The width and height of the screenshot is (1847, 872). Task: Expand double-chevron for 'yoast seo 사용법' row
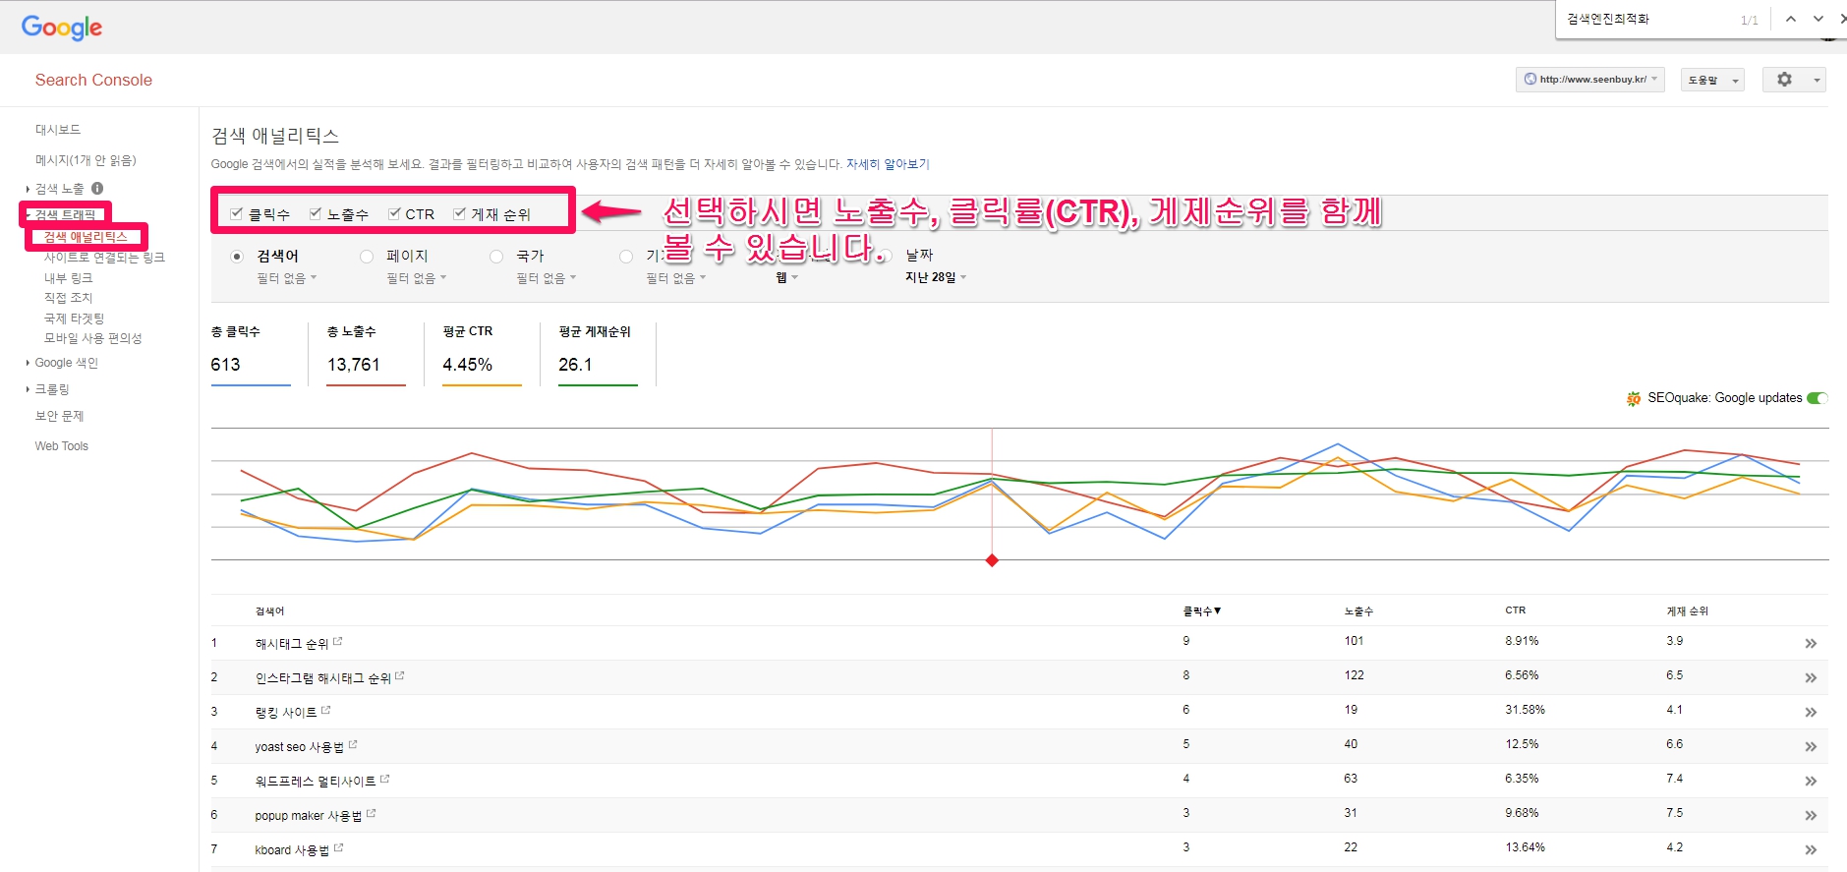[x=1810, y=746]
